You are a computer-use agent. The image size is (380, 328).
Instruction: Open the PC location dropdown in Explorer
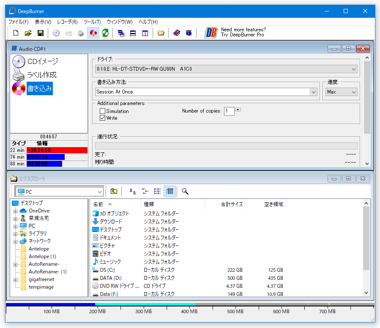100,192
